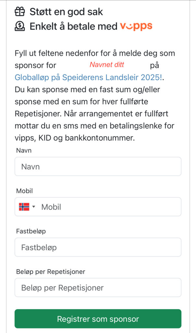Click the Norwegian flag icon
Image resolution: width=196 pixels, height=333 pixels.
(24, 207)
